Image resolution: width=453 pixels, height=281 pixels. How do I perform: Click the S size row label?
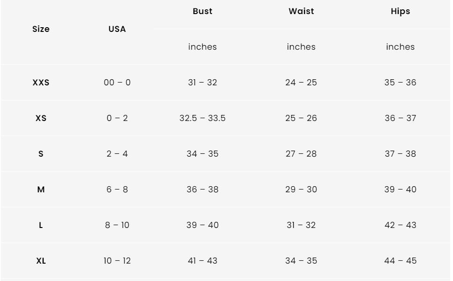[x=41, y=154]
